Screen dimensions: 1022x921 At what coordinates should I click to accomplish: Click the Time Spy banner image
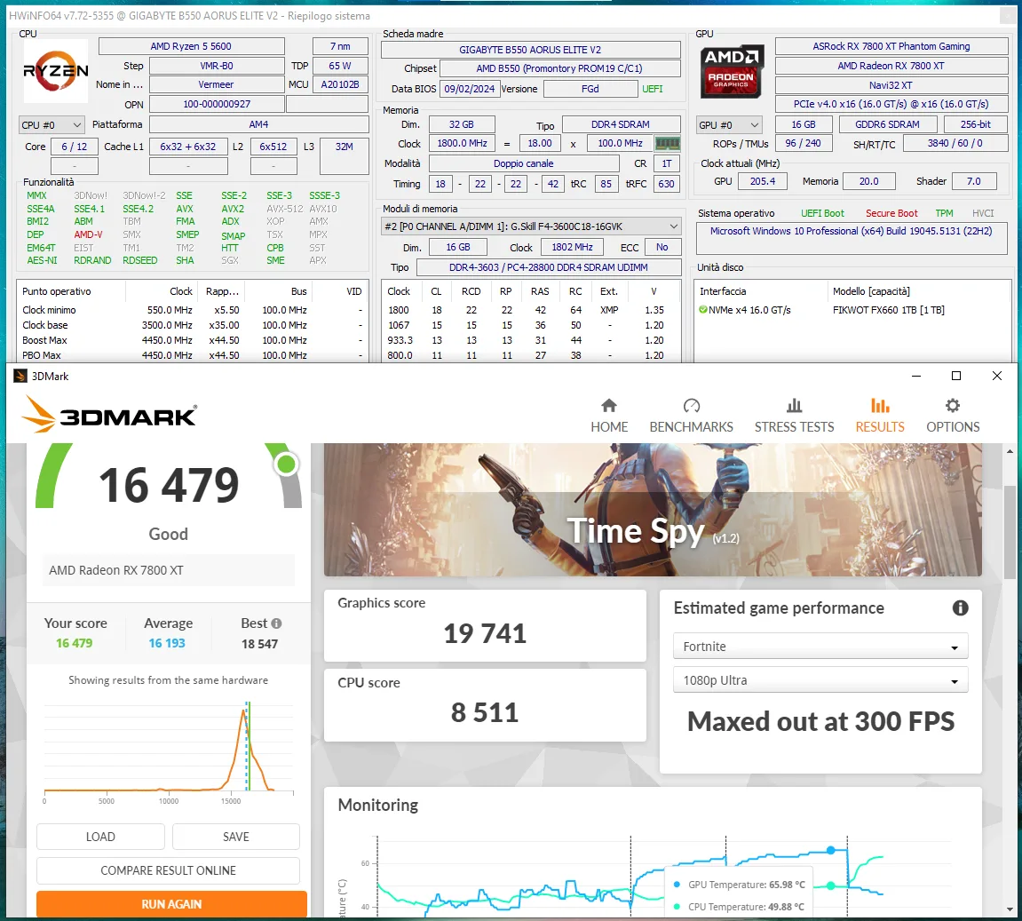pyautogui.click(x=653, y=510)
